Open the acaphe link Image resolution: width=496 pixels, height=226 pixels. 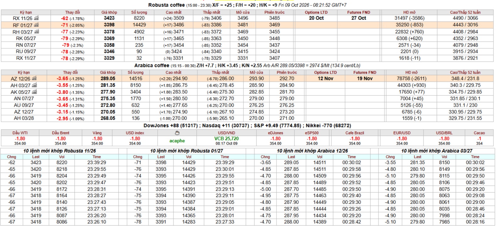[x=177, y=141]
